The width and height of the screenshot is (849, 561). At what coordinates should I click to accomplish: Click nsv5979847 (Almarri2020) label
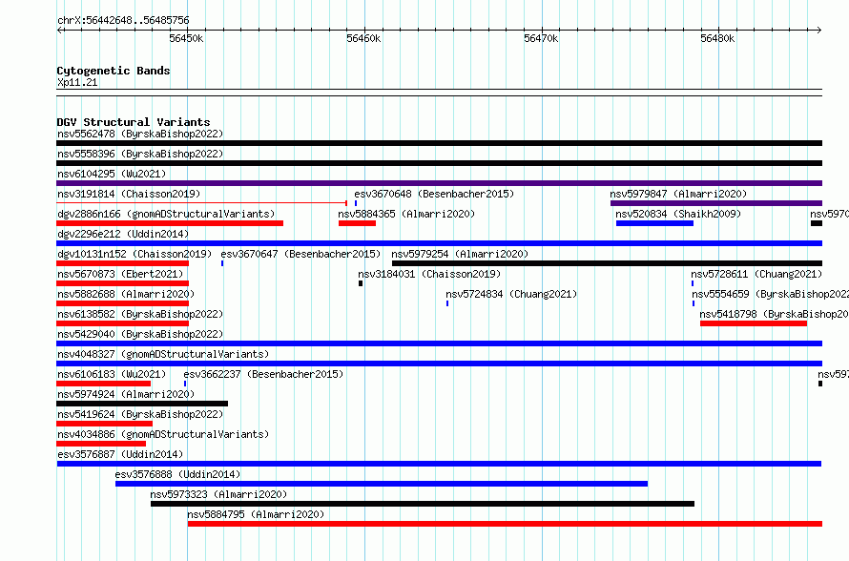[x=678, y=194]
